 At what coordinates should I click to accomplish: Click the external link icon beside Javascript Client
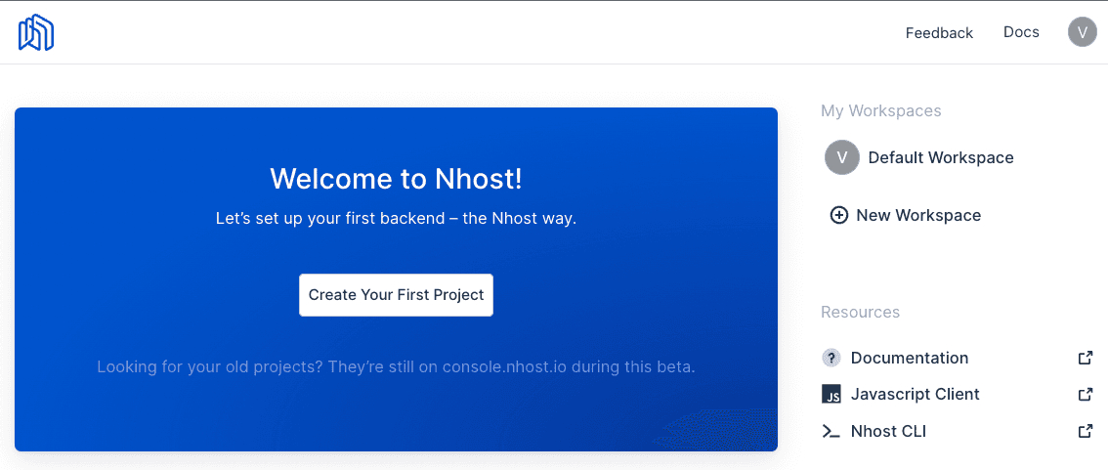(1085, 395)
